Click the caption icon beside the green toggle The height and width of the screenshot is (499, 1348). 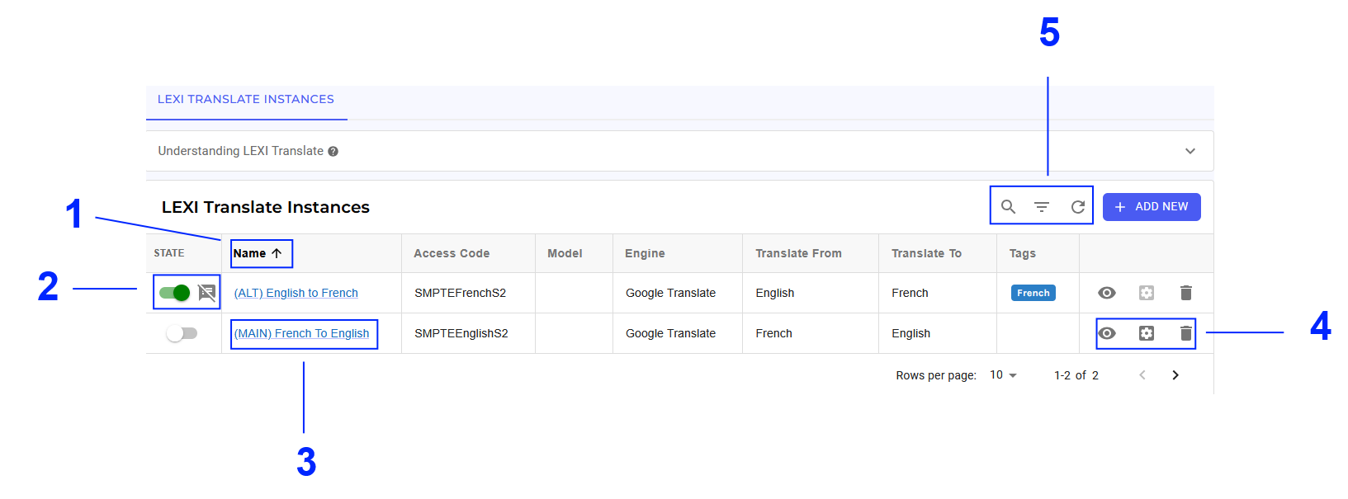coord(207,293)
